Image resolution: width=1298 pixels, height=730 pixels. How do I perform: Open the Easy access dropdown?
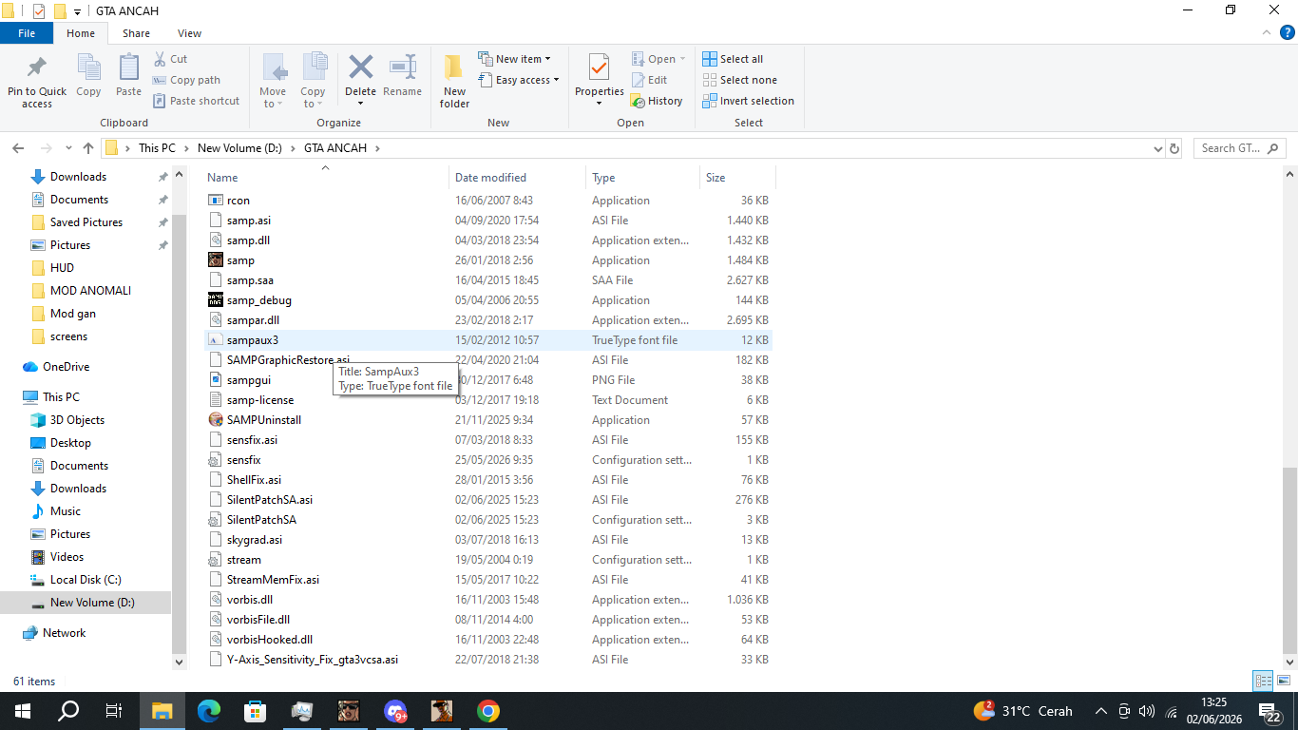518,80
